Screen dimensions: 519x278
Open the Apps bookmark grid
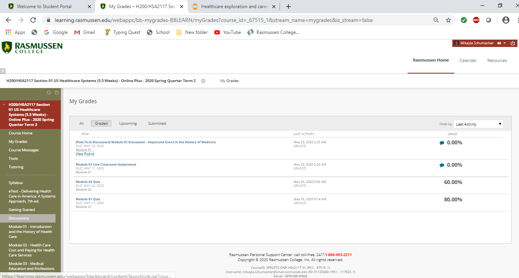[15, 32]
